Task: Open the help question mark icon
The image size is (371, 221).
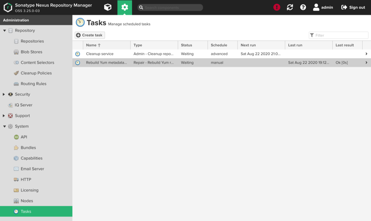Action: 303,7
